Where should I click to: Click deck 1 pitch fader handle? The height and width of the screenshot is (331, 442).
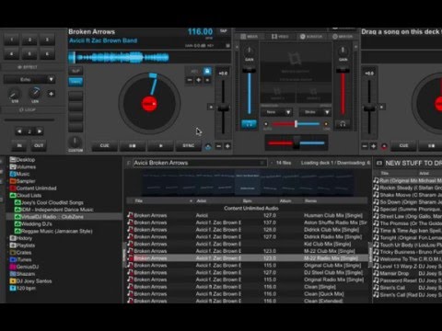coord(223,108)
